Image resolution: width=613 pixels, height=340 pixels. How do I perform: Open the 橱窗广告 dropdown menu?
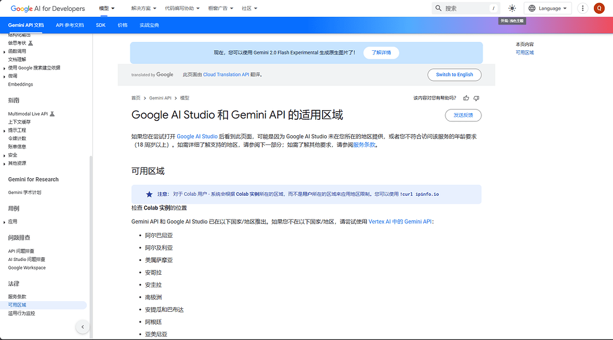[x=220, y=8]
